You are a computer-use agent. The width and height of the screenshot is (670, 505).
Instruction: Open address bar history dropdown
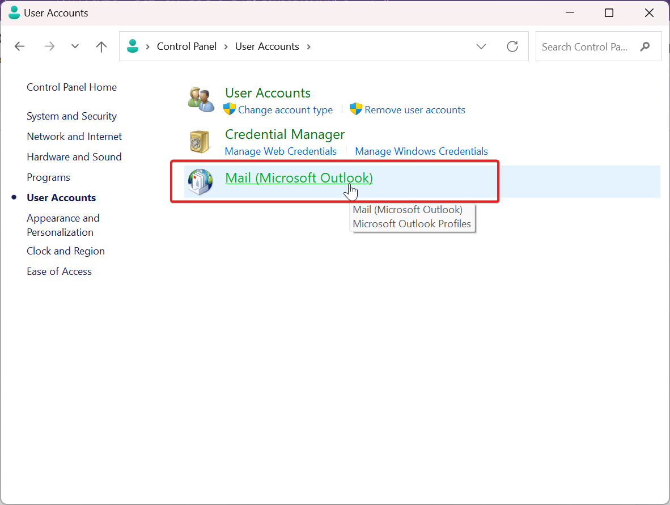point(481,46)
